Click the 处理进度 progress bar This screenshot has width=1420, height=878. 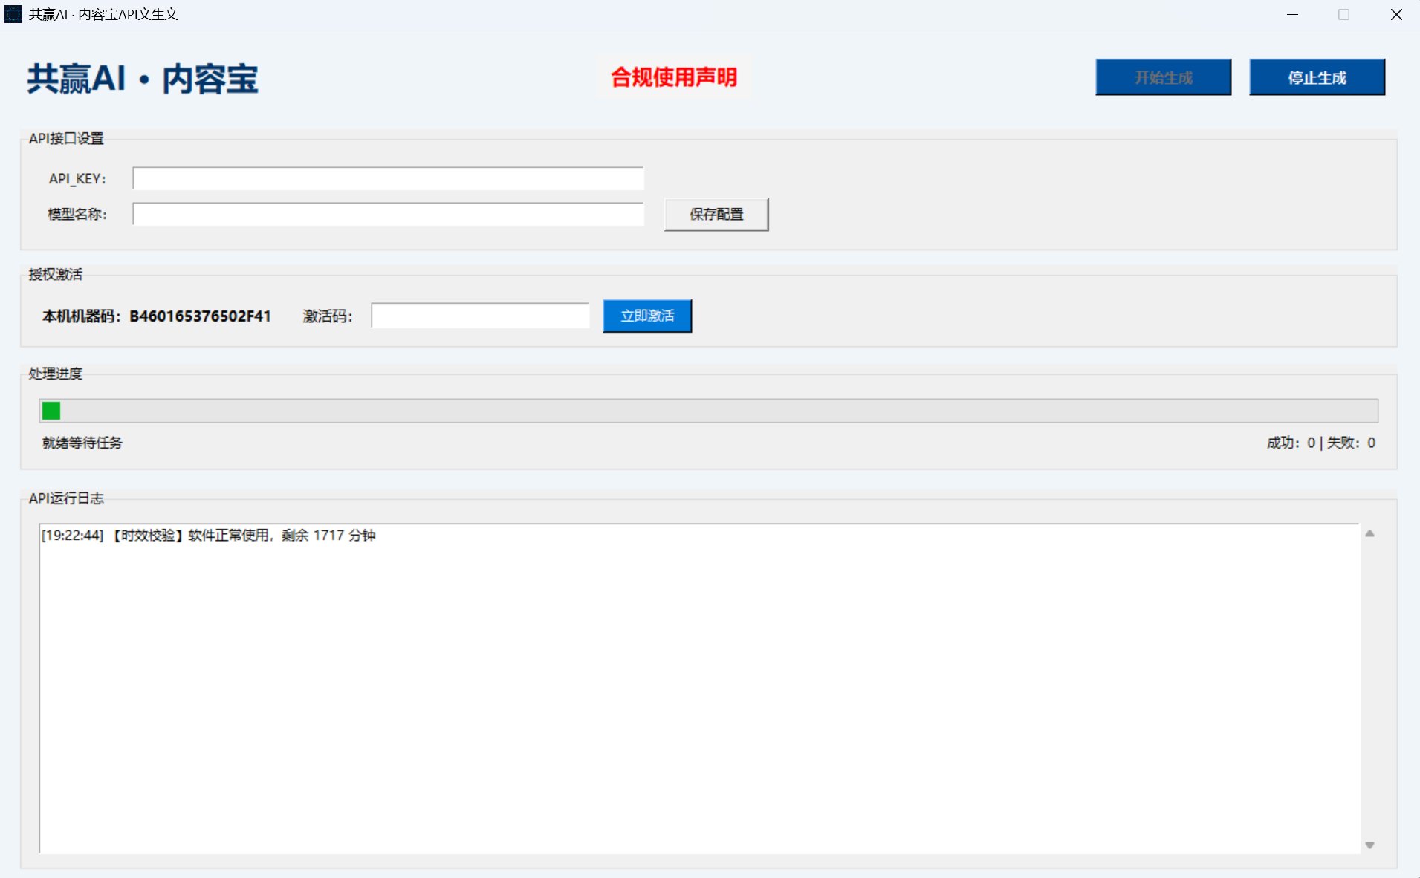(x=709, y=411)
